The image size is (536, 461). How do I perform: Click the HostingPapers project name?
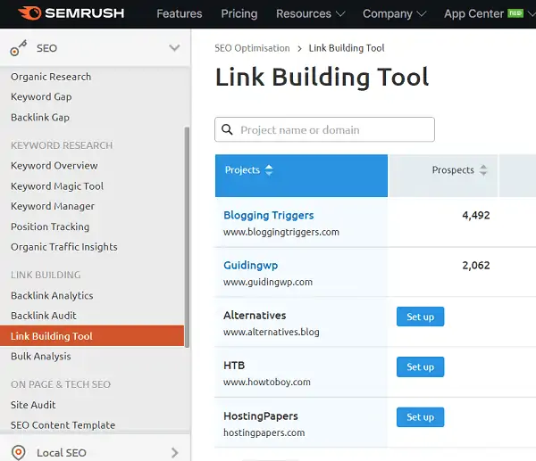tap(261, 416)
